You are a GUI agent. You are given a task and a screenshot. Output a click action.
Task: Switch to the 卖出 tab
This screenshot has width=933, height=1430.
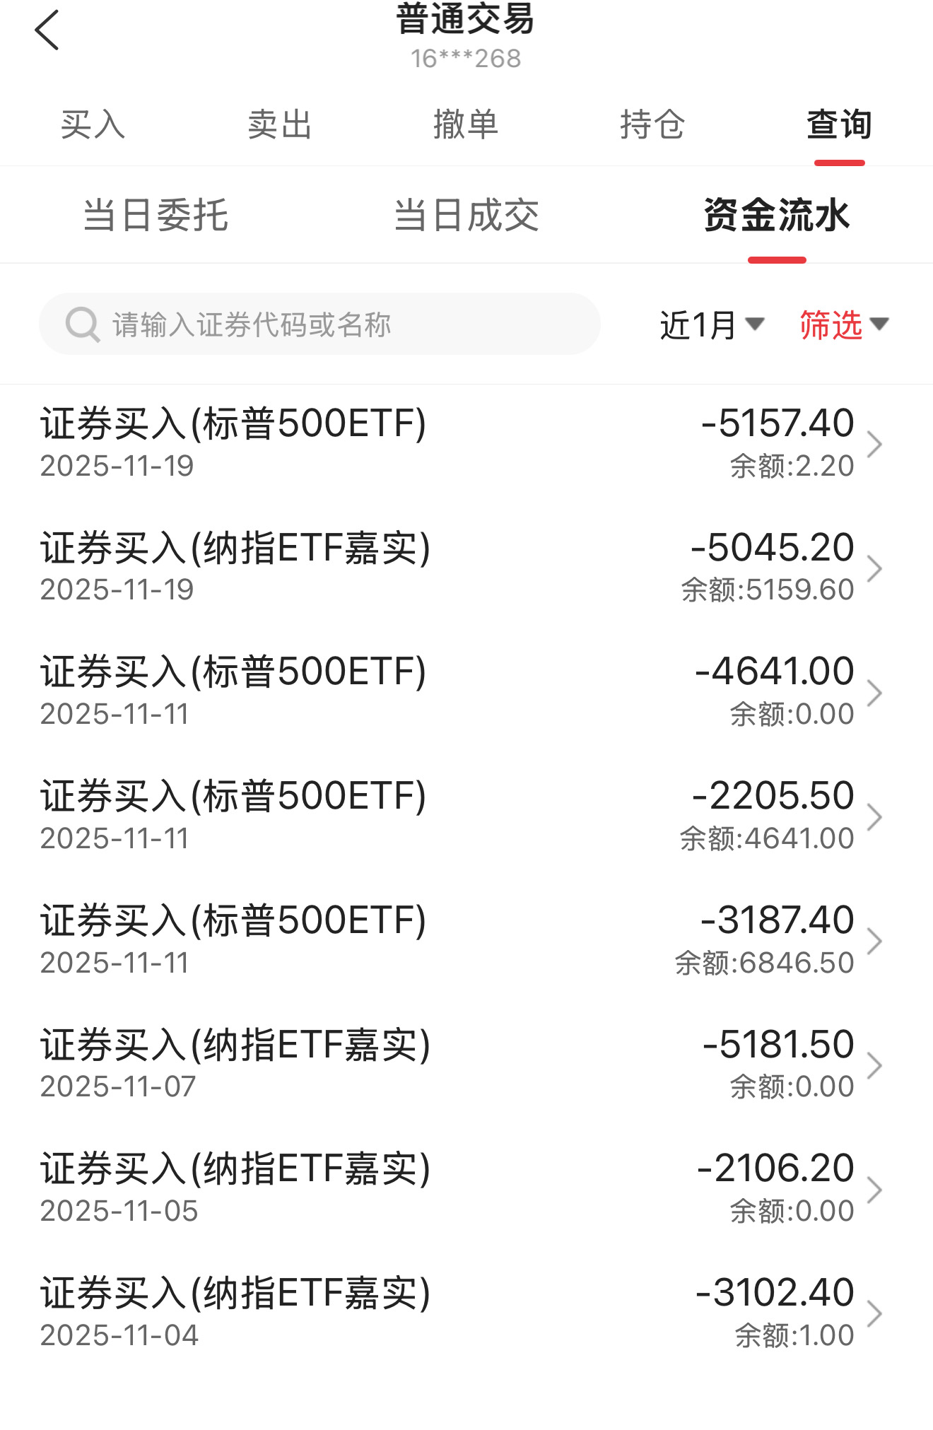coord(279,125)
